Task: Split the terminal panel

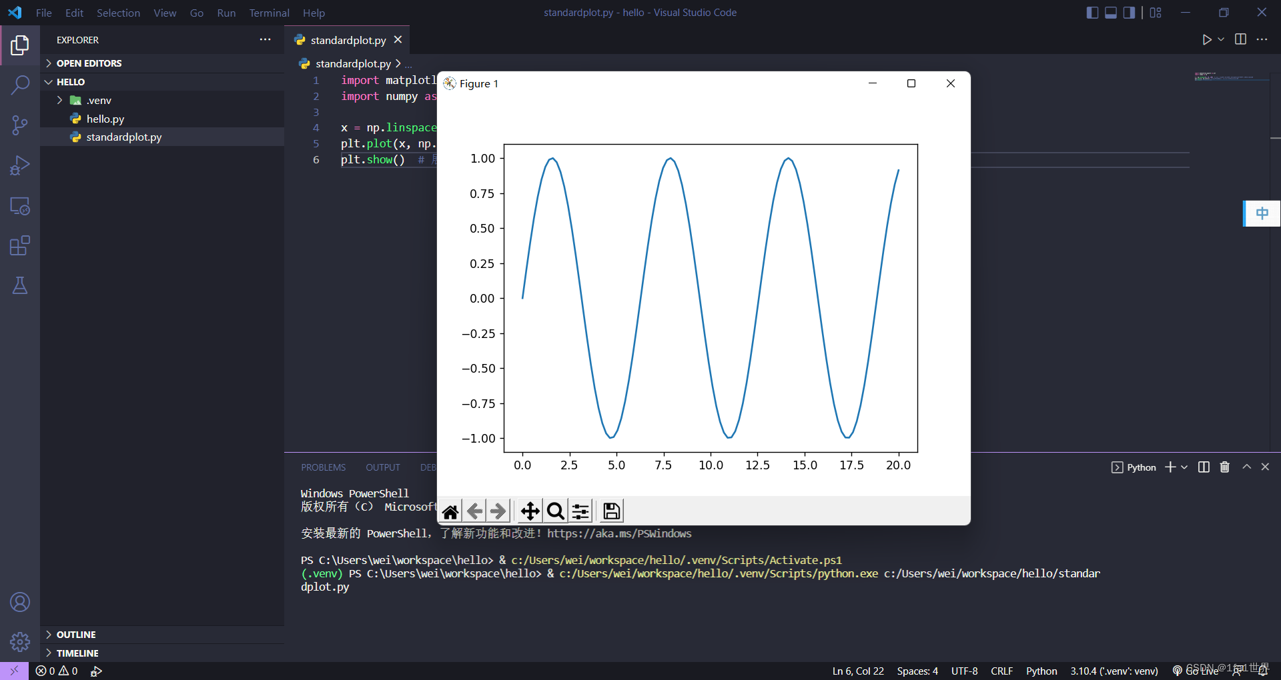Action: (x=1204, y=467)
